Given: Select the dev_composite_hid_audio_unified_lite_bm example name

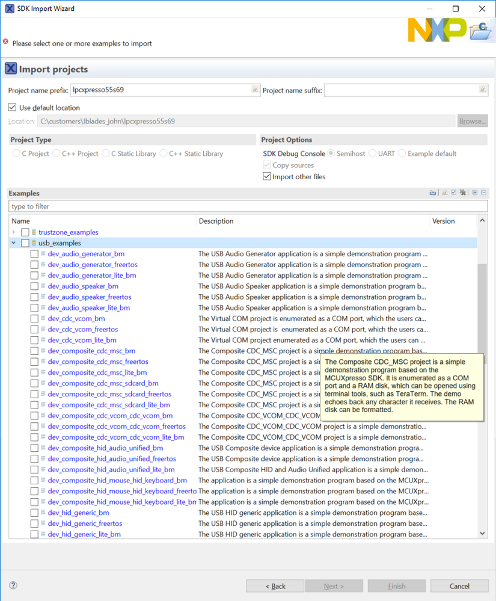Looking at the screenshot, I should coord(111,469).
